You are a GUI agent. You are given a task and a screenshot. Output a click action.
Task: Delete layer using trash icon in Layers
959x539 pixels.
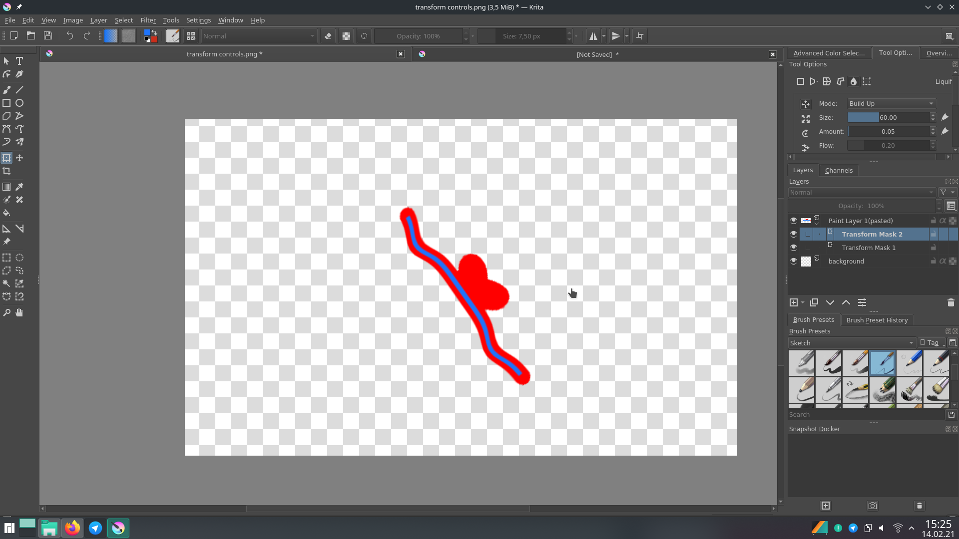pos(951,302)
